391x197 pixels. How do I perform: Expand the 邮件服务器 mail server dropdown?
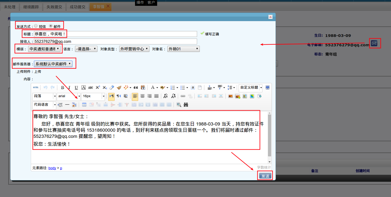(x=54, y=64)
